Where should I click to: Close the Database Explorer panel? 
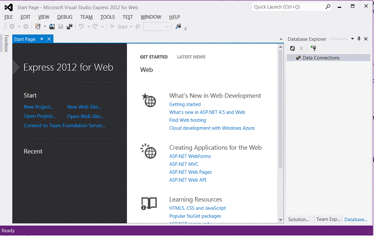pos(366,39)
